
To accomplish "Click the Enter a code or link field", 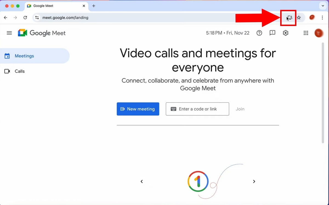I will (x=197, y=109).
